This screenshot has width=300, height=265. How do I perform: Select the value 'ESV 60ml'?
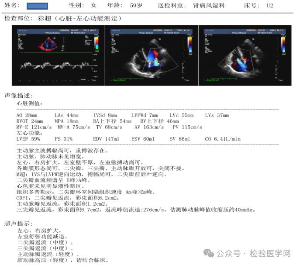[143, 139]
